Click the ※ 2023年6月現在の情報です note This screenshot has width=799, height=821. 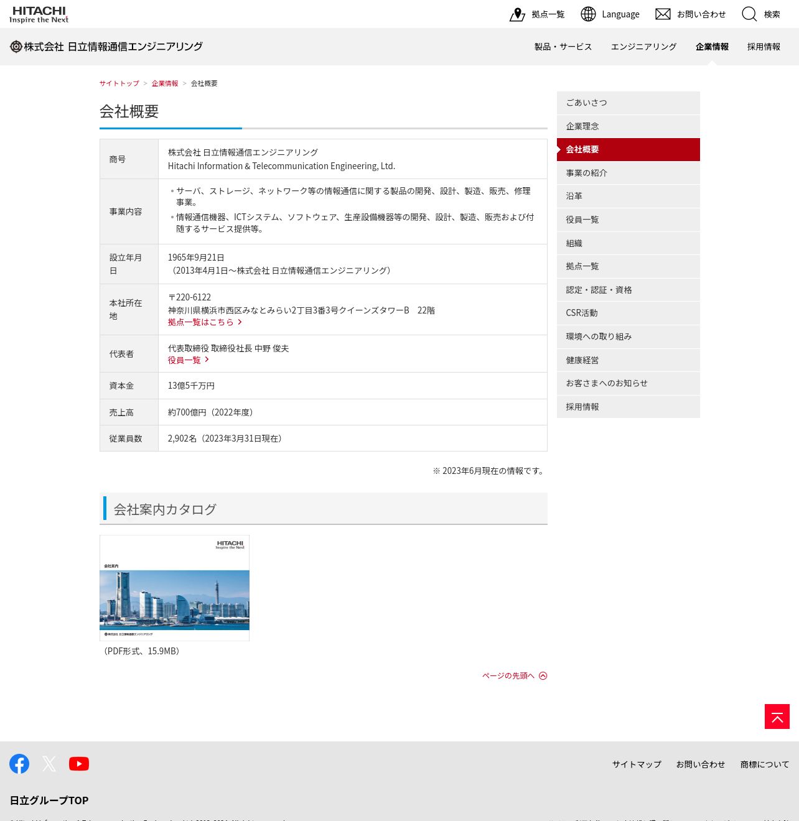(490, 471)
